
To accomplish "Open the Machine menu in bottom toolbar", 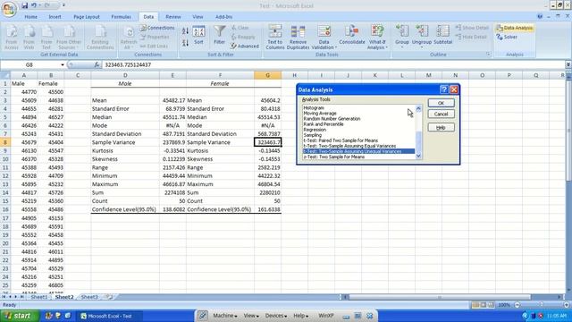I will [225, 316].
